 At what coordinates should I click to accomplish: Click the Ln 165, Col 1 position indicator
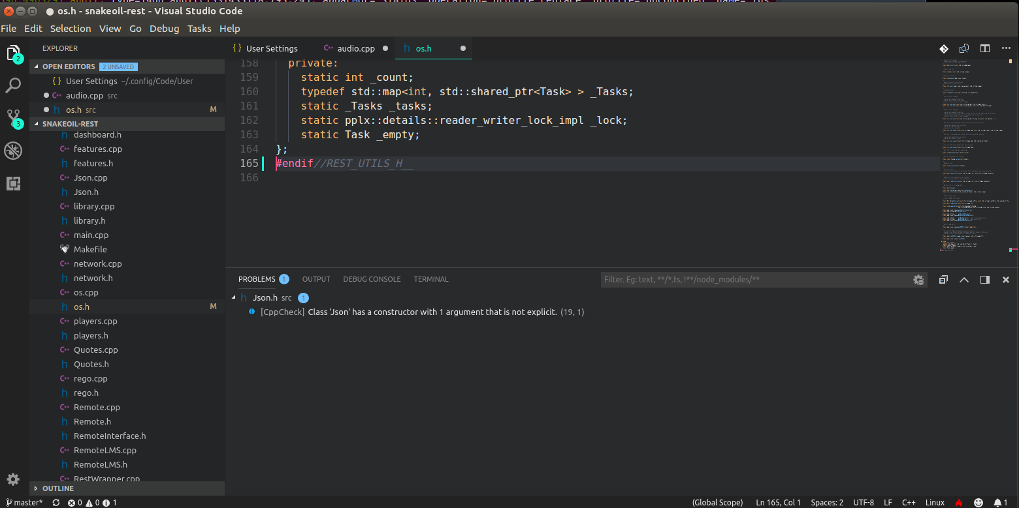[778, 503]
